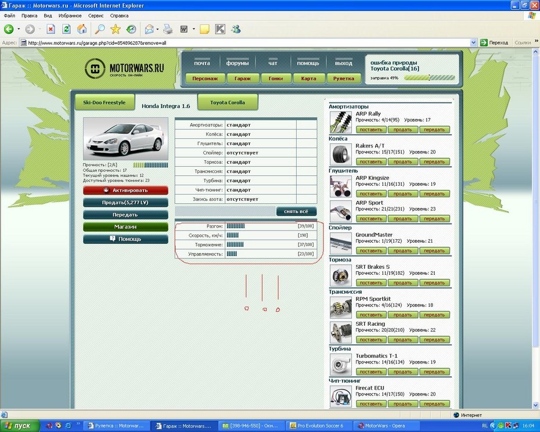Click the Motorwars.ru logo
The height and width of the screenshot is (432, 540).
tap(124, 68)
